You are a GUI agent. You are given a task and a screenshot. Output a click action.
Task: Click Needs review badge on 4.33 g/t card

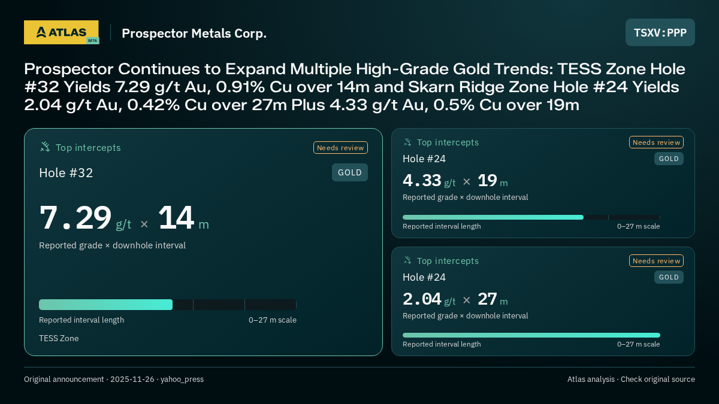pos(656,142)
